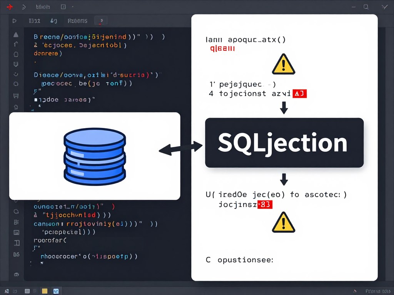The width and height of the screenshot is (394, 295).
Task: Click the checkmark icon at top right
Action: coord(385,7)
